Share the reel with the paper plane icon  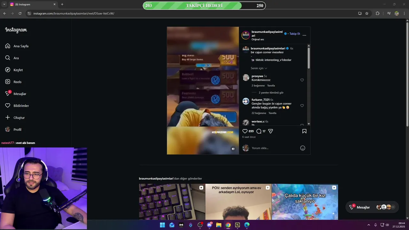point(270,131)
